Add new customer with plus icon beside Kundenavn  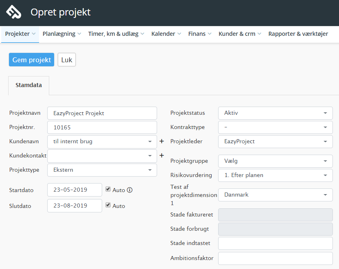(x=162, y=141)
